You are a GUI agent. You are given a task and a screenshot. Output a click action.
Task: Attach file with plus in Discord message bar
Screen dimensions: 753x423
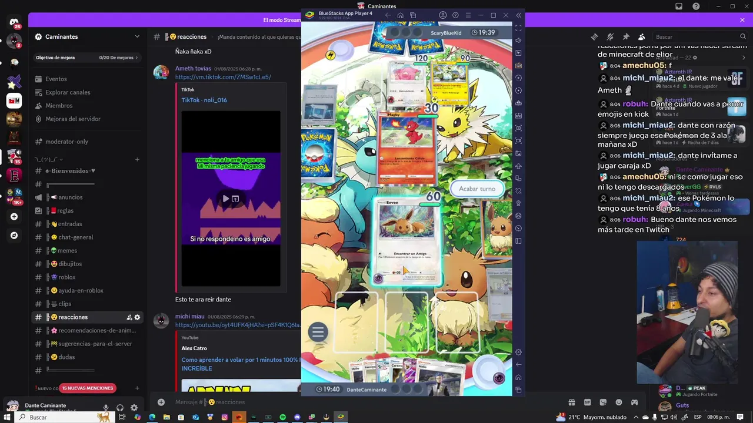click(161, 402)
